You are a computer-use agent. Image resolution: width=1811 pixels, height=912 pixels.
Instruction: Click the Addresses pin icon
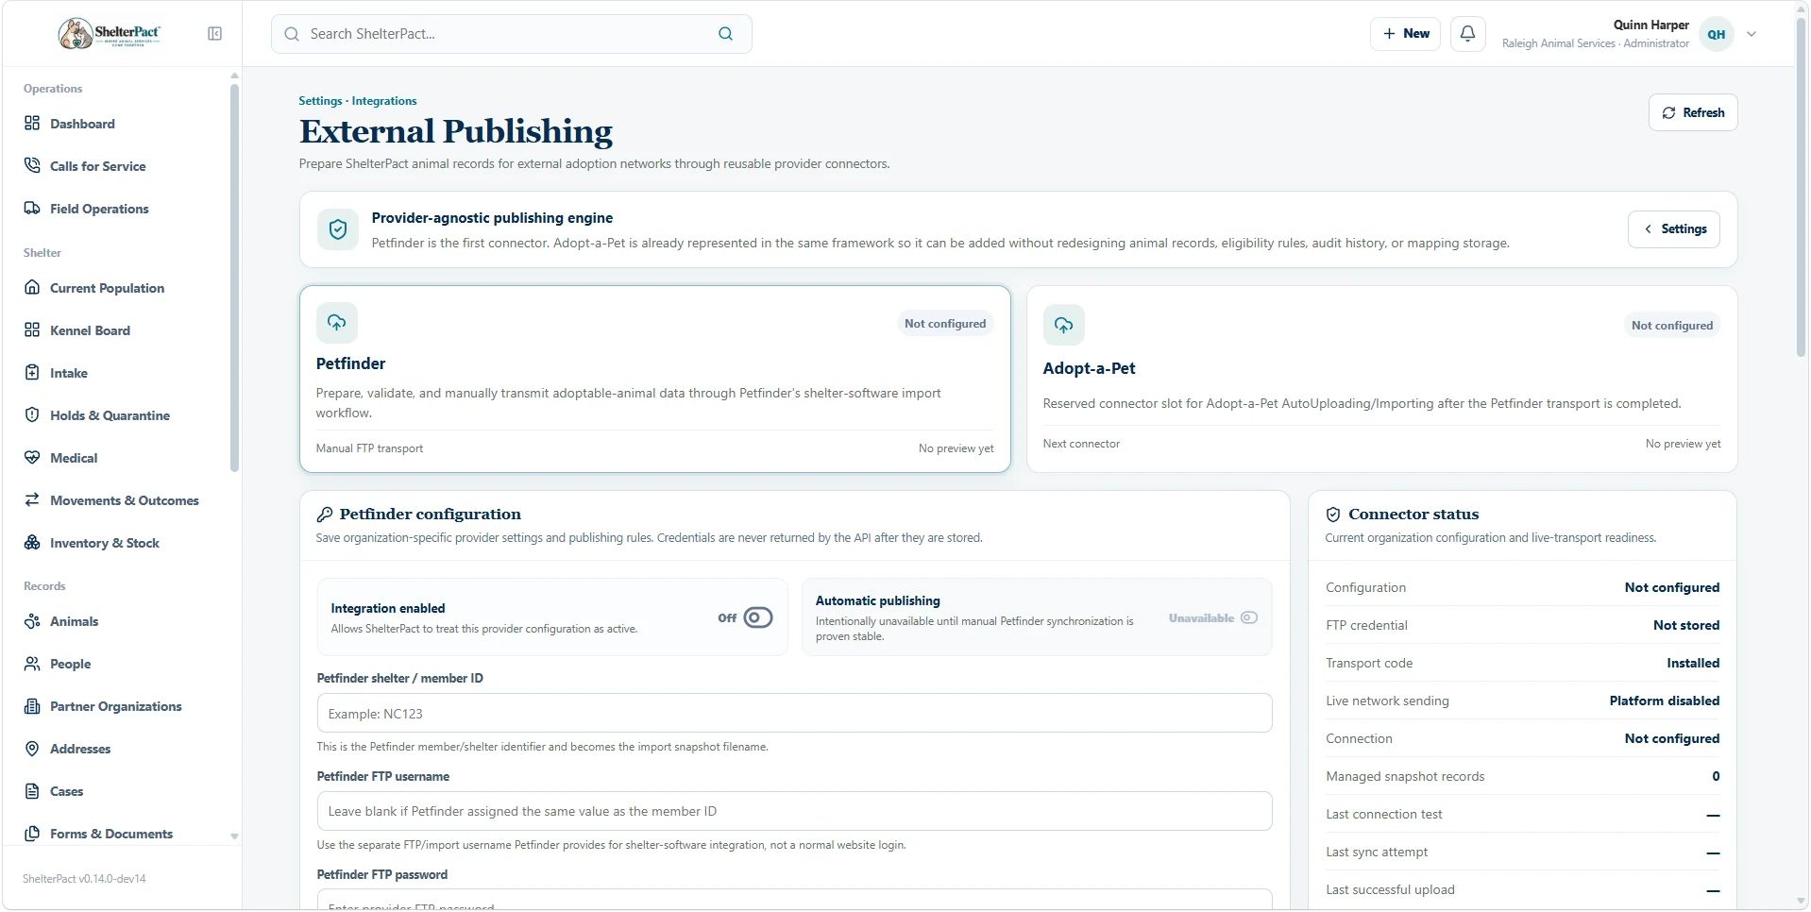pos(32,748)
